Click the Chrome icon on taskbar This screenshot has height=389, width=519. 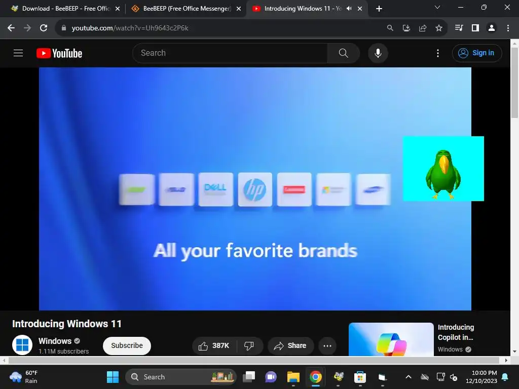coord(316,377)
